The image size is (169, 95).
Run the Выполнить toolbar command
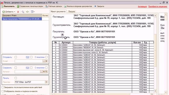pyautogui.click(x=8, y=6)
